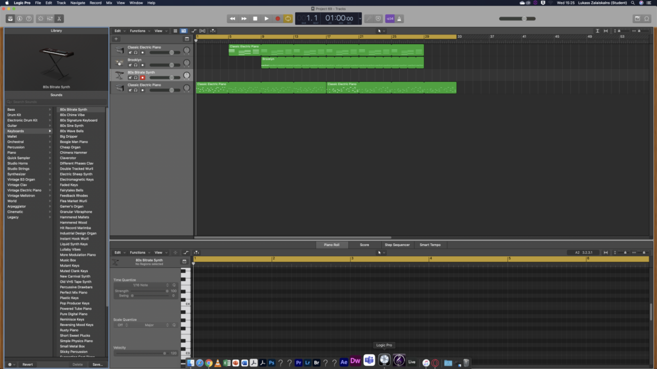Click the Revert button in the Library
The image size is (657, 369).
point(28,365)
